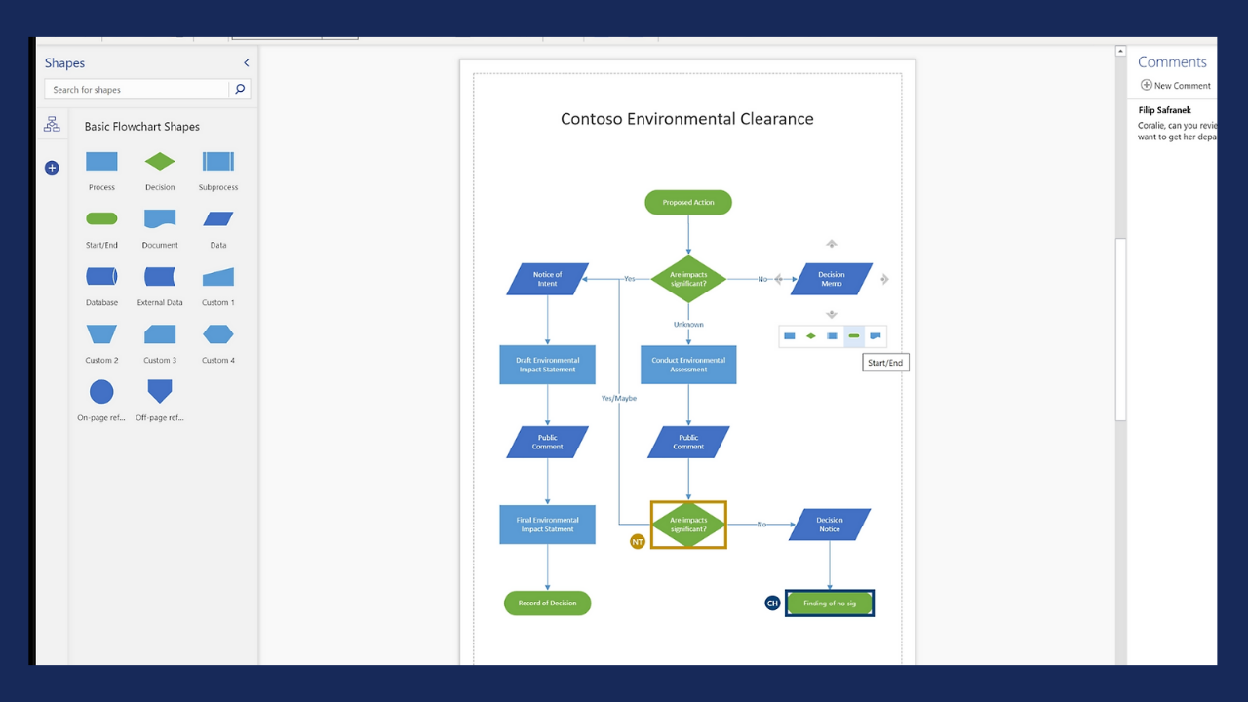Click the right AutoConnect arrow beside Decision Memo
The image size is (1248, 702).
click(x=884, y=280)
